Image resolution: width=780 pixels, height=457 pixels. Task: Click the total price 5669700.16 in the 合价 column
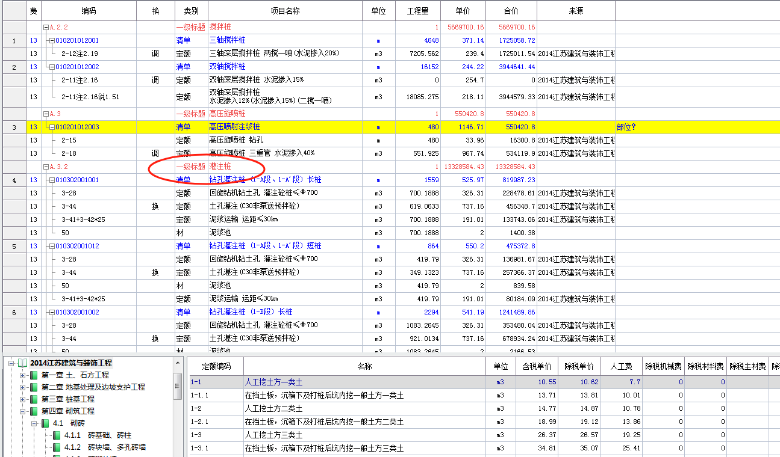click(x=511, y=28)
